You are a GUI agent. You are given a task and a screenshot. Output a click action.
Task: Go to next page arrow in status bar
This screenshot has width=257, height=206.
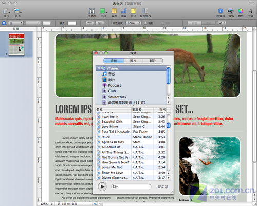point(100,204)
